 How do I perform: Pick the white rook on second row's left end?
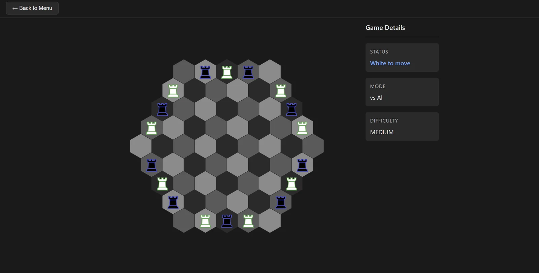click(x=173, y=91)
